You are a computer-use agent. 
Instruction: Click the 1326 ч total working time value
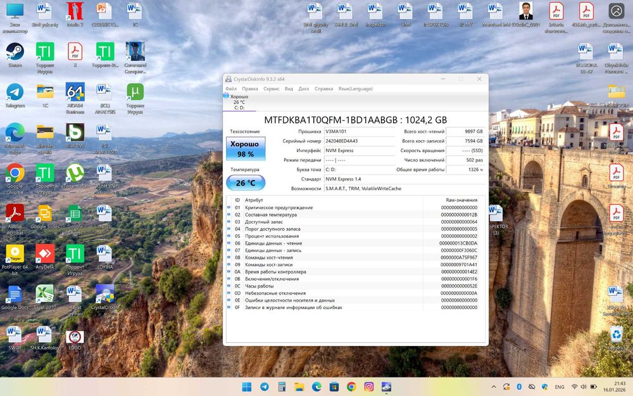click(x=466, y=169)
